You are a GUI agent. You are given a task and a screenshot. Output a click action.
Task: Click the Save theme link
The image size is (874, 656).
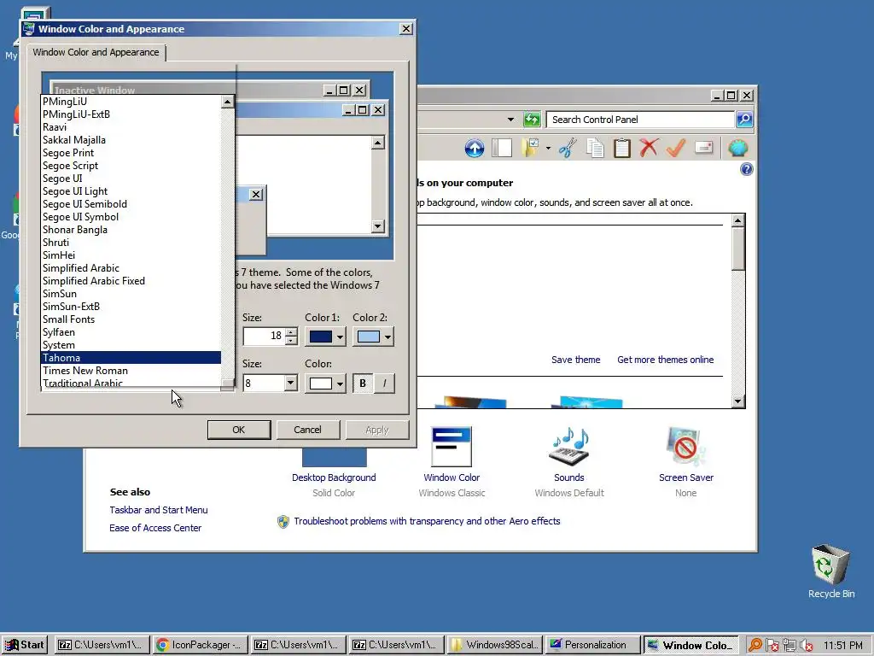pyautogui.click(x=576, y=360)
